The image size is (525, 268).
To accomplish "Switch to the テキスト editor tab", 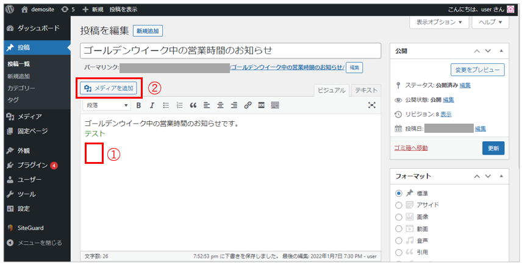I will (x=366, y=91).
